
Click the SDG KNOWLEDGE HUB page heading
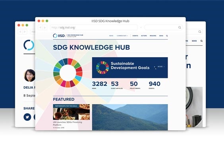click(x=91, y=47)
